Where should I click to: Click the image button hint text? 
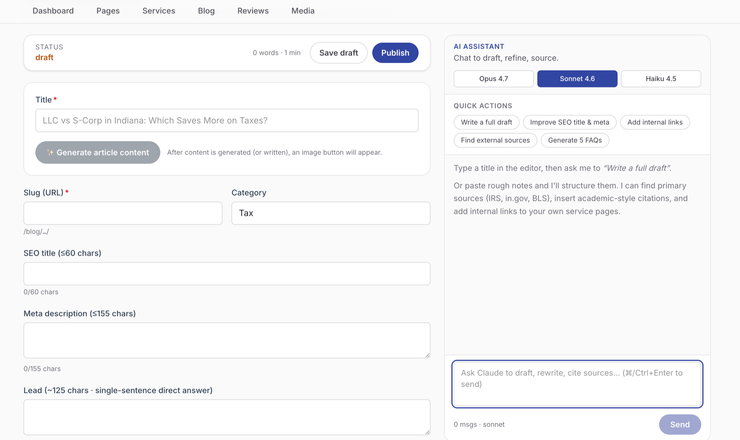tap(274, 152)
